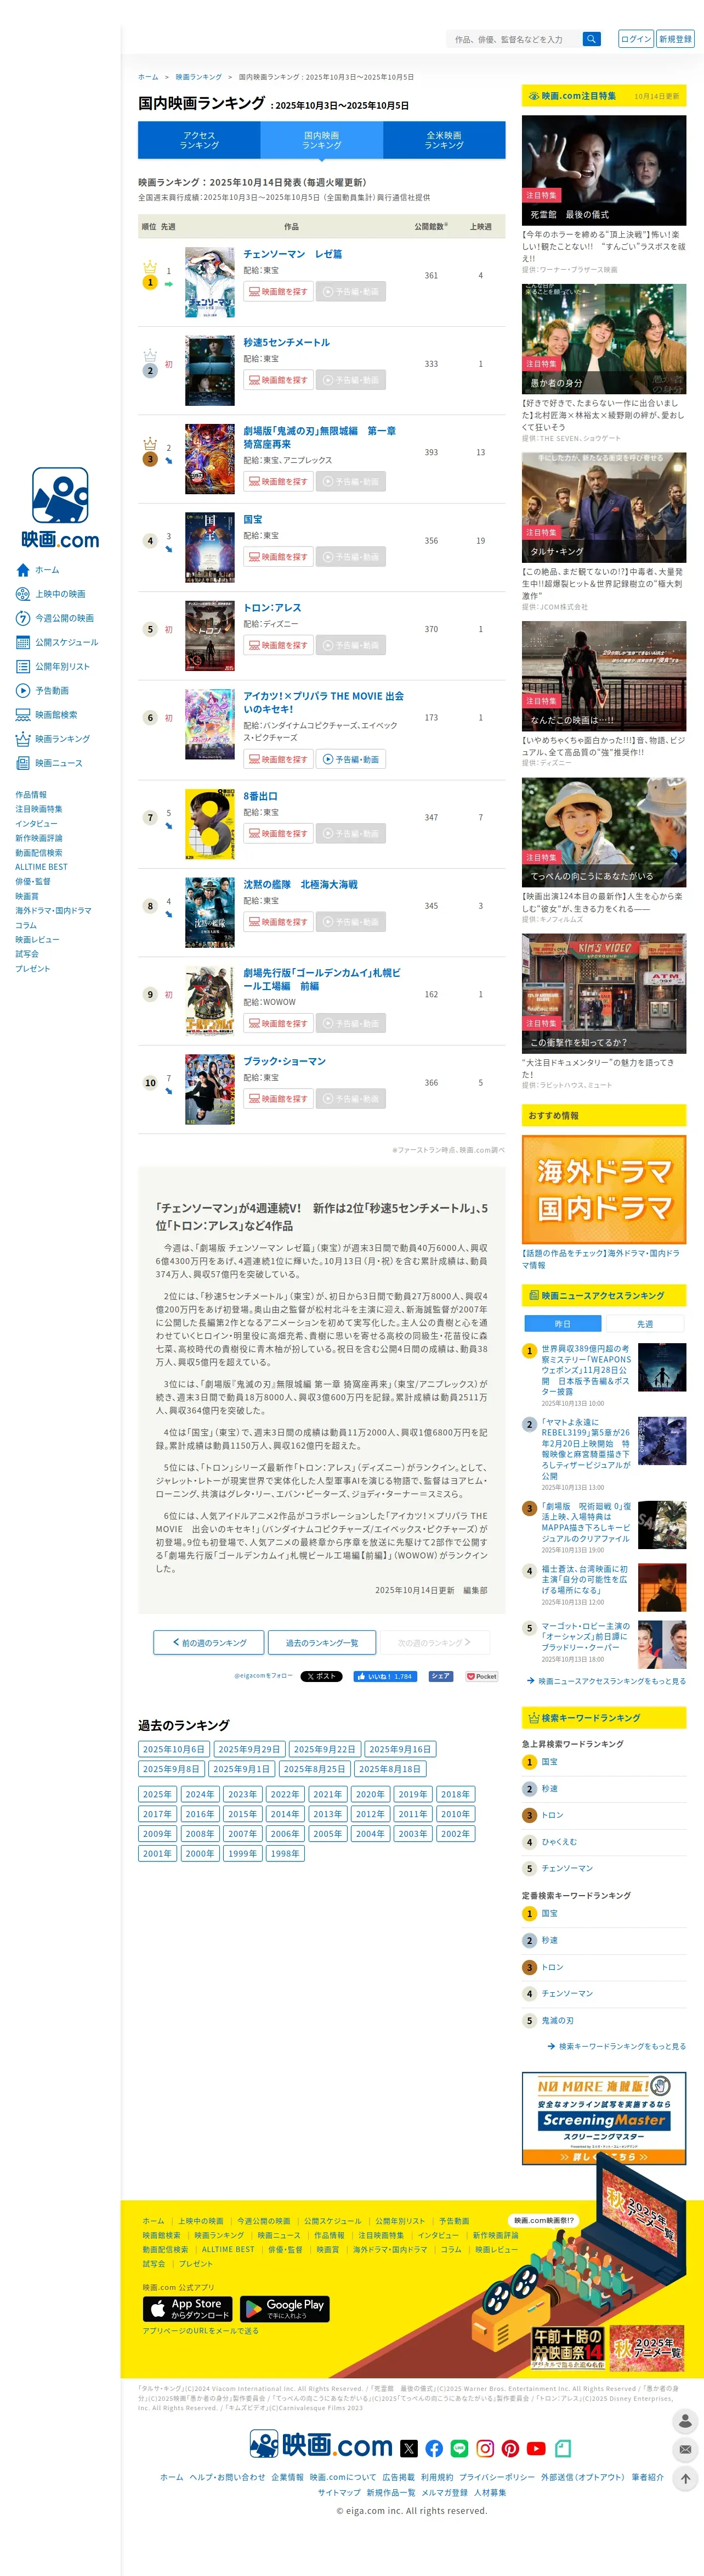Viewport: 704px width, 2576px height.
Task: Click the 8番出口 poster thumbnail
Action: click(x=209, y=825)
